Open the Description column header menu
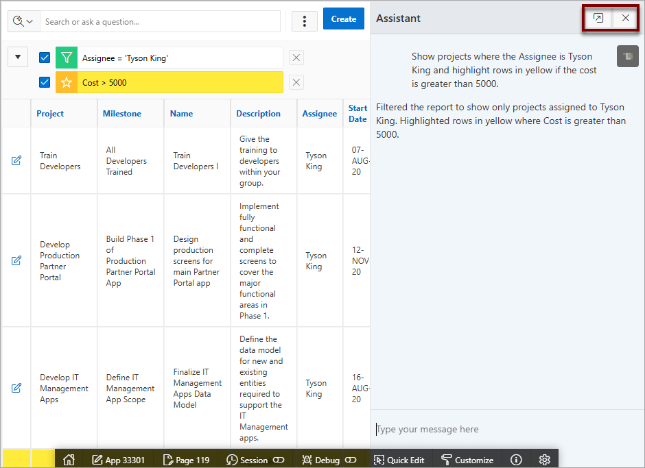 (x=258, y=114)
